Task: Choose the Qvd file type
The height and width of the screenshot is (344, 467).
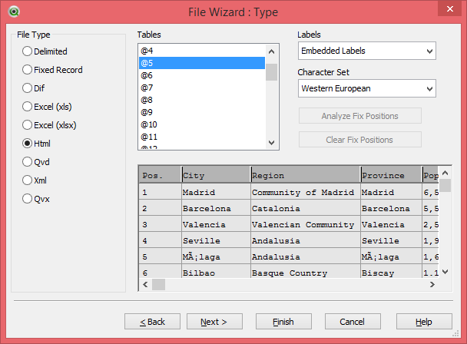Action: (36, 162)
